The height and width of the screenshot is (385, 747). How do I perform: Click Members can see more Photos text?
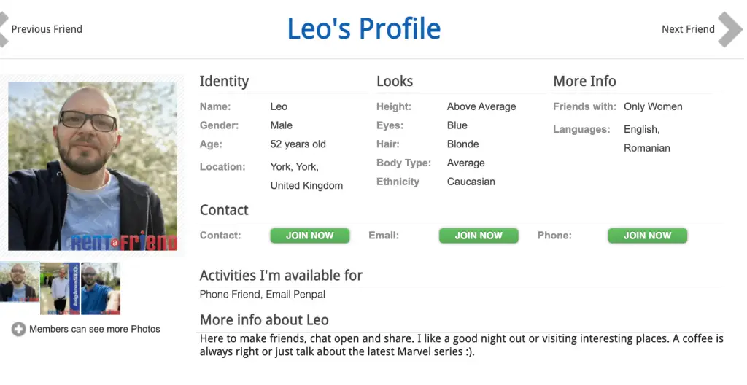94,330
